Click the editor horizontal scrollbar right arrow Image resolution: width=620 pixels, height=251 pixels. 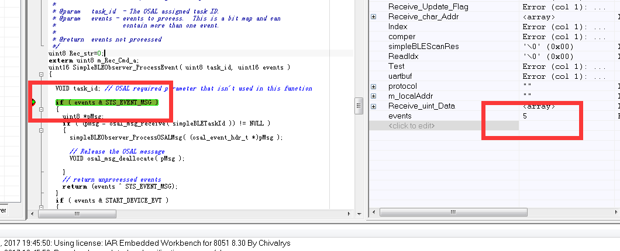click(x=349, y=214)
